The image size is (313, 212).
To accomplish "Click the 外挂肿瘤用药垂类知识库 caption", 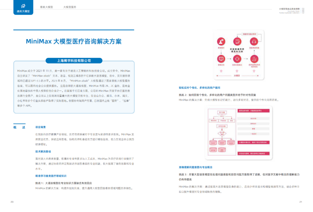I will click(x=237, y=50).
